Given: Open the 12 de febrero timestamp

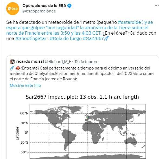Looking at the screenshot, I should [86, 62].
